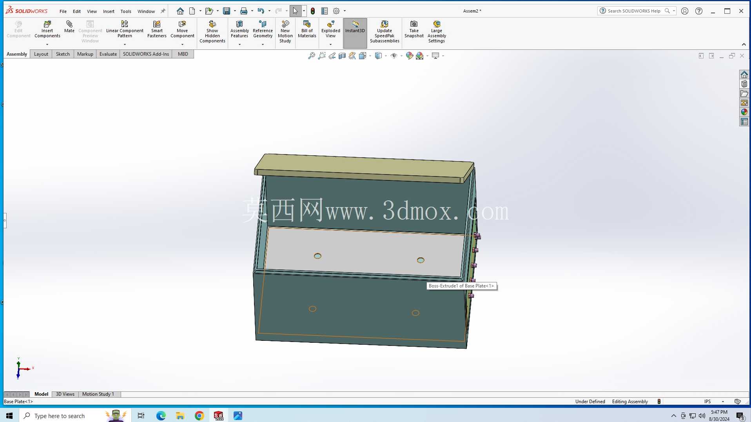Viewport: 751px width, 422px height.
Task: Open Linear Component Pattern tool
Action: coord(125,29)
